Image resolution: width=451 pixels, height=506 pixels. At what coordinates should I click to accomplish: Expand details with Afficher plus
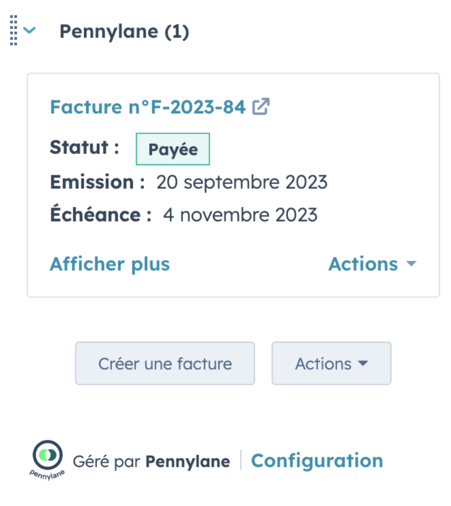109,264
